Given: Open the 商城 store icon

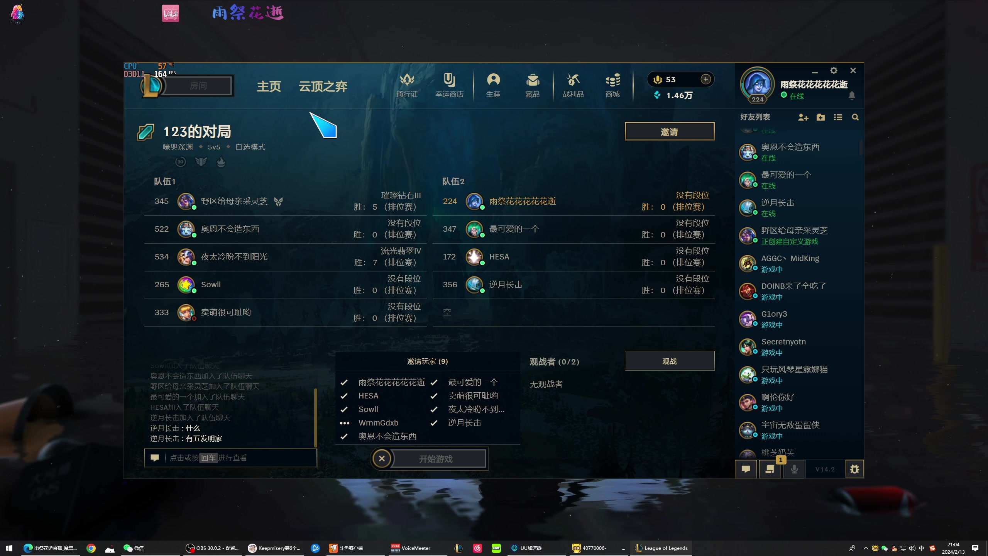Looking at the screenshot, I should pos(612,85).
